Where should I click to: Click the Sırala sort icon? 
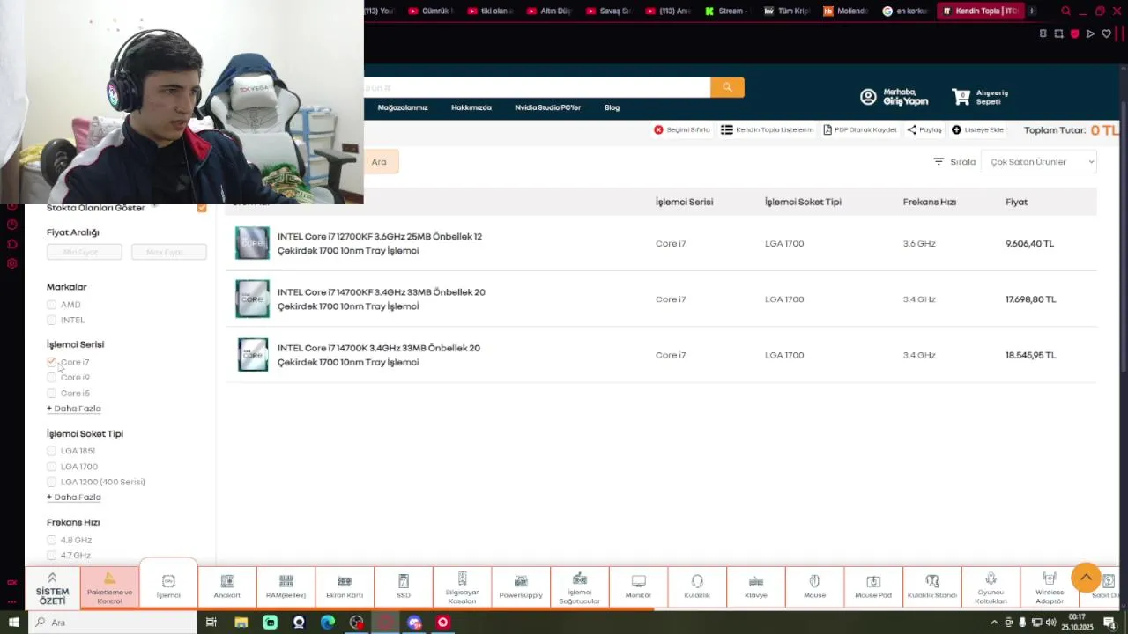click(x=939, y=161)
